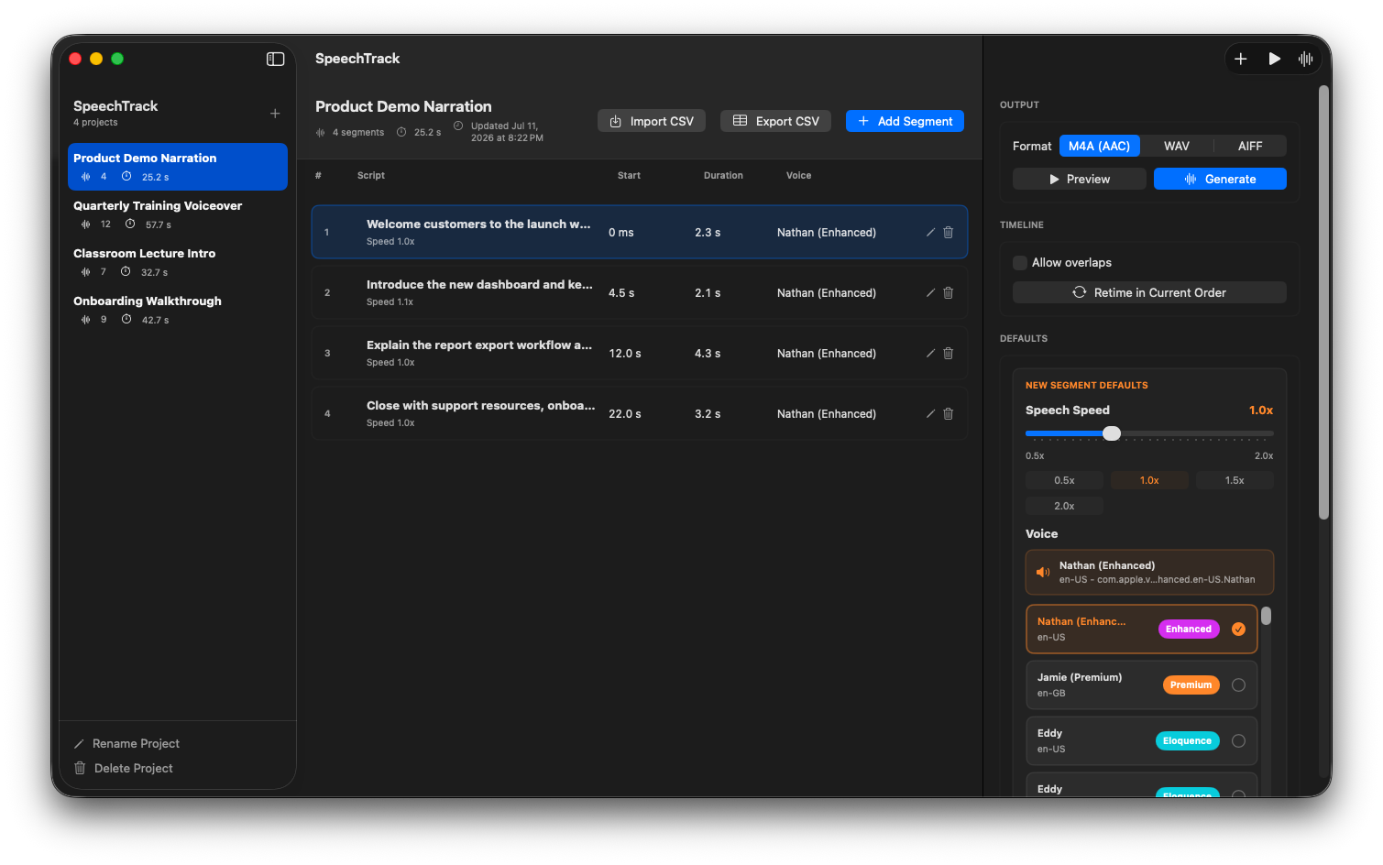
Task: Click the edit pencil for segment 1
Action: click(930, 233)
